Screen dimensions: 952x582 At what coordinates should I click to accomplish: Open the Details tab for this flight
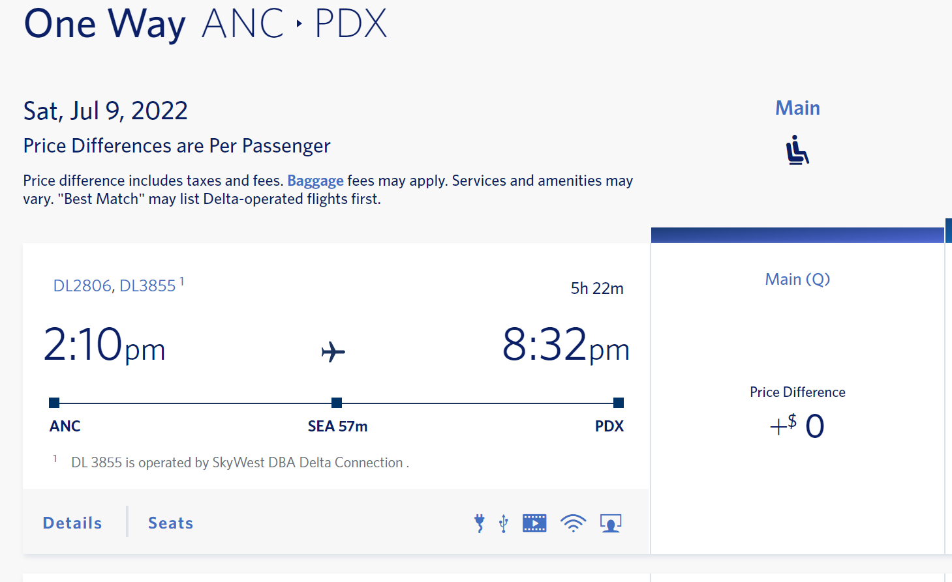72,522
